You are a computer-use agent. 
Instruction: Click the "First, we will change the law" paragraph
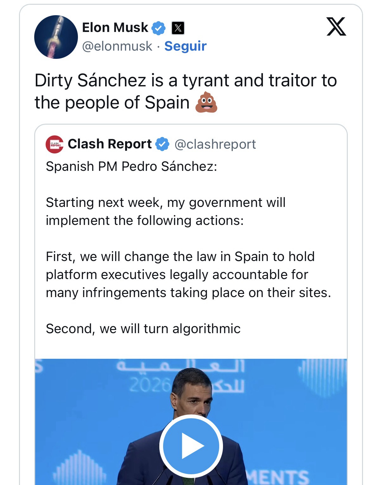(188, 274)
